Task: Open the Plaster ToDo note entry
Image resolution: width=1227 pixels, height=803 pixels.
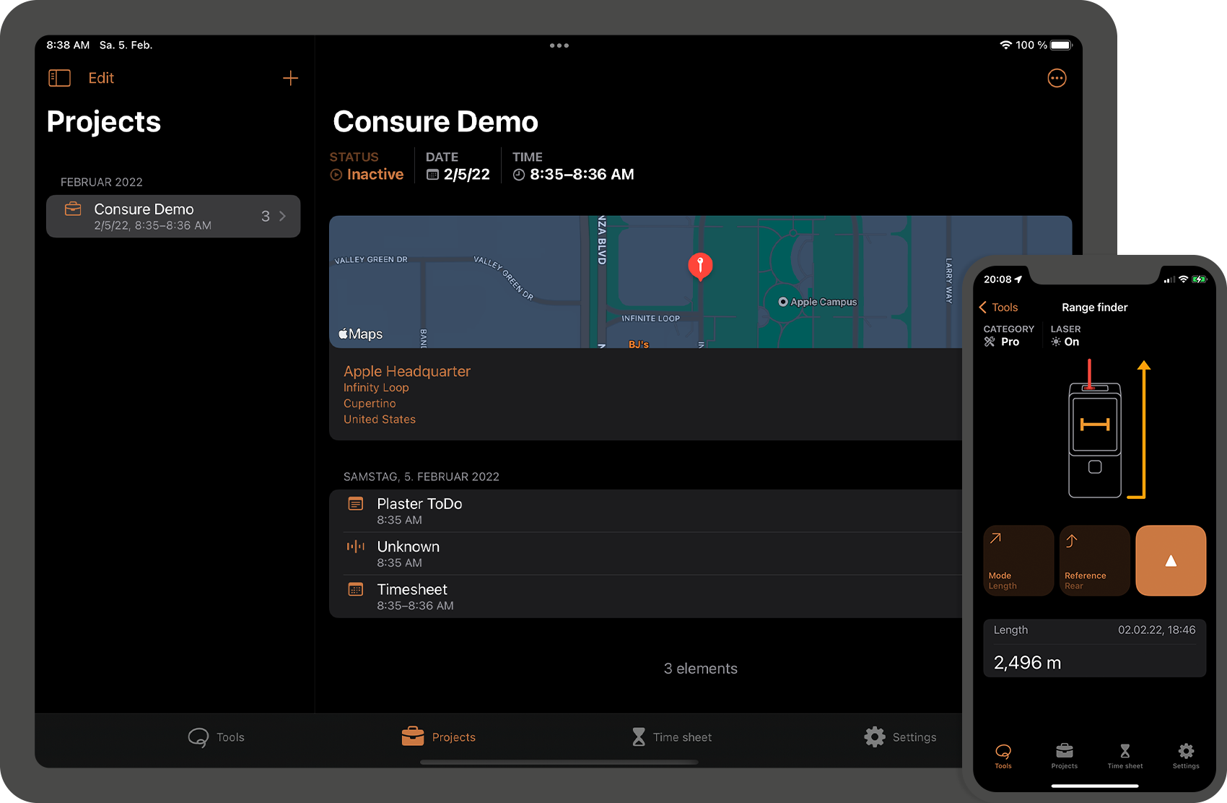Action: pyautogui.click(x=419, y=511)
